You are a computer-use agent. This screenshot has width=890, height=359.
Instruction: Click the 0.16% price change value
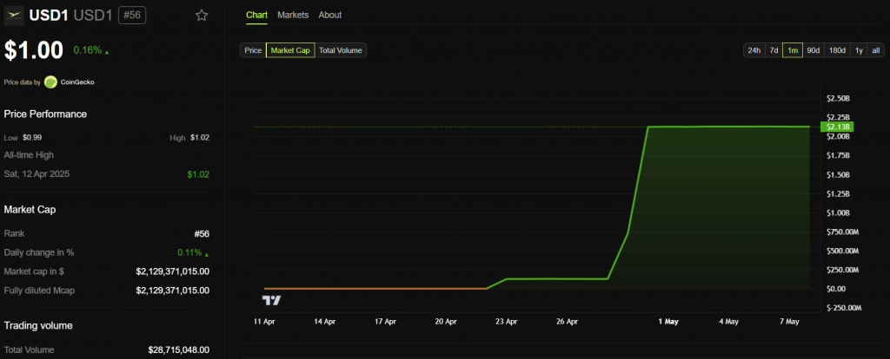click(88, 50)
